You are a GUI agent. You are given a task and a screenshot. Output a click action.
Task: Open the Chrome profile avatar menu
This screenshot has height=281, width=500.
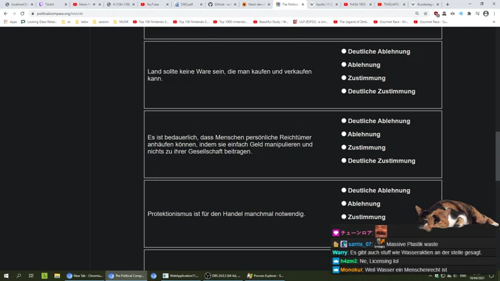click(x=486, y=14)
